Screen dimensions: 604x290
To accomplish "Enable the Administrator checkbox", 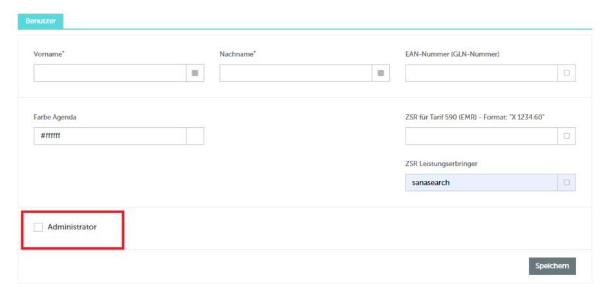I will coord(38,227).
